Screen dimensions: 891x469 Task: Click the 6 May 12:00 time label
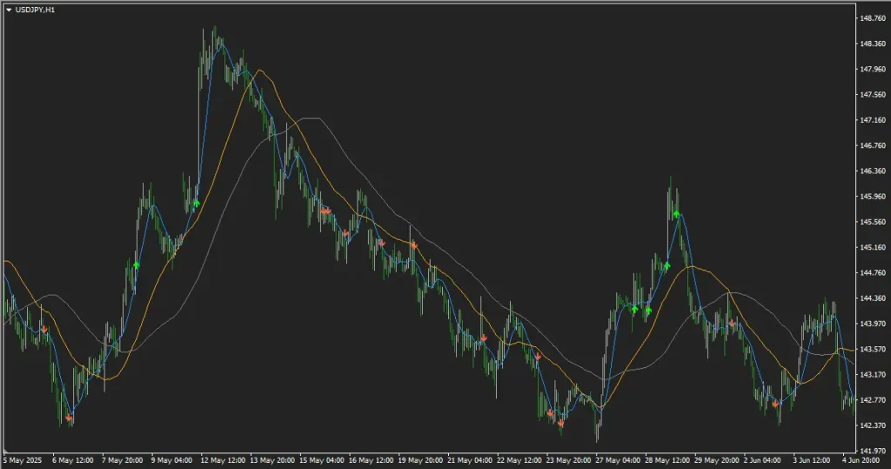click(73, 460)
